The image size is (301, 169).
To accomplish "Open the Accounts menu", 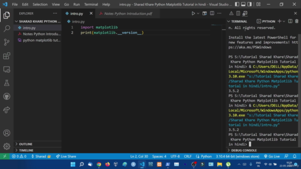I will [7, 133].
